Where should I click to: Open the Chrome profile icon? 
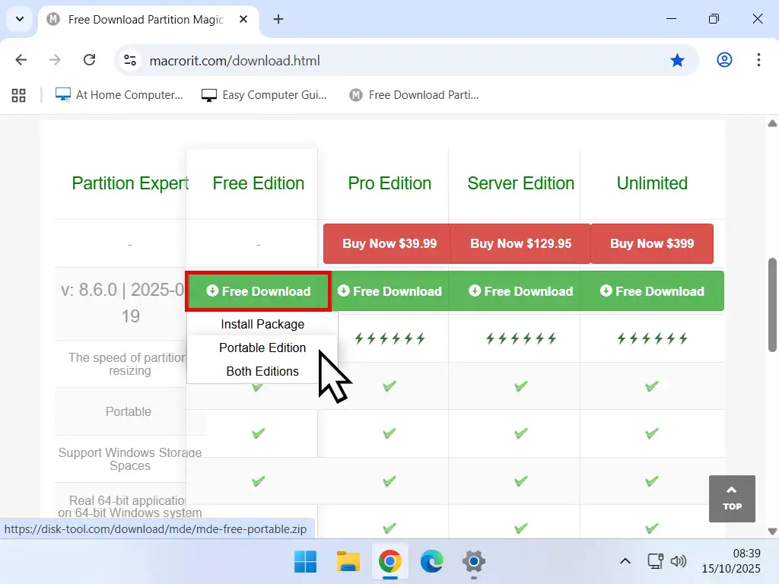724,60
